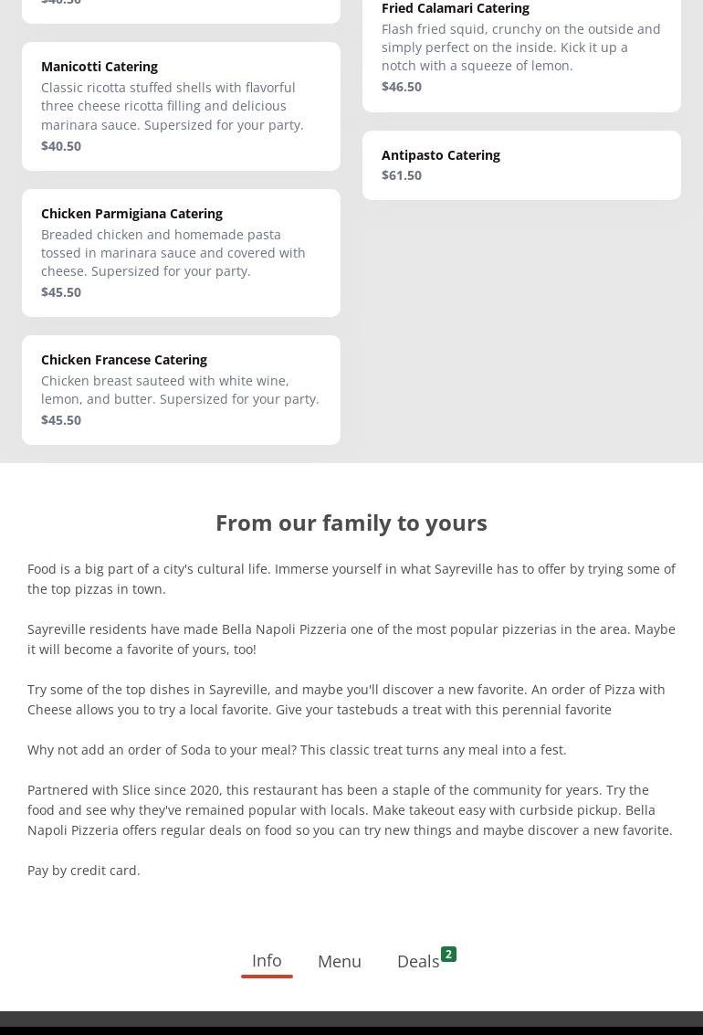Click the $40.50 Manicotti price
The height and width of the screenshot is (1035, 703).
(61, 146)
